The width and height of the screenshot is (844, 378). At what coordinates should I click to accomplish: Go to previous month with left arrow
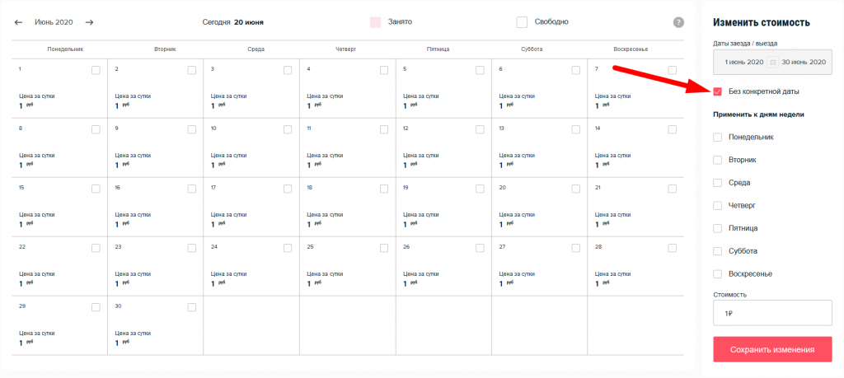click(18, 22)
